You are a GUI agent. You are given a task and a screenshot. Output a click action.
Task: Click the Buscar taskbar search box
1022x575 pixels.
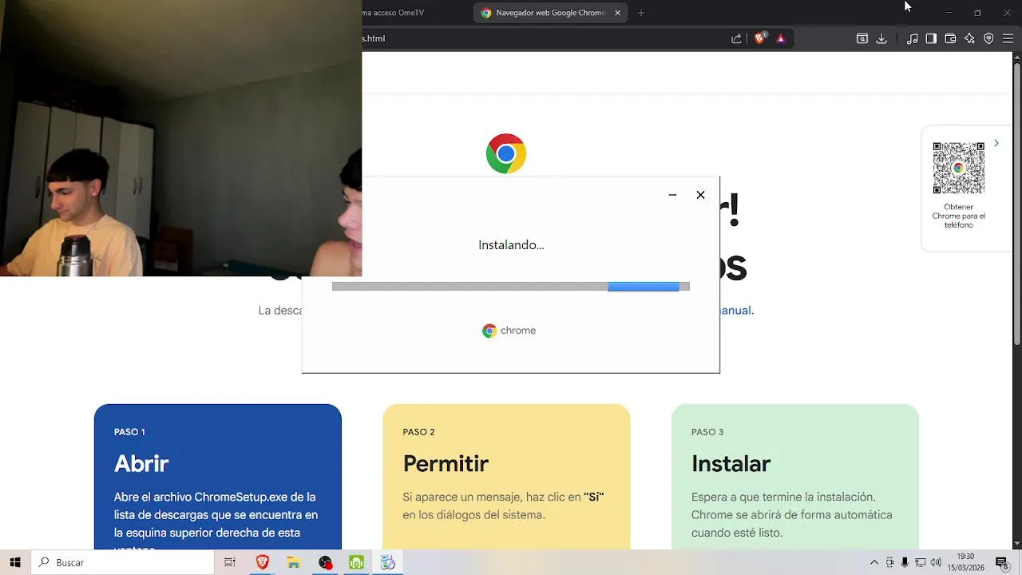(122, 562)
